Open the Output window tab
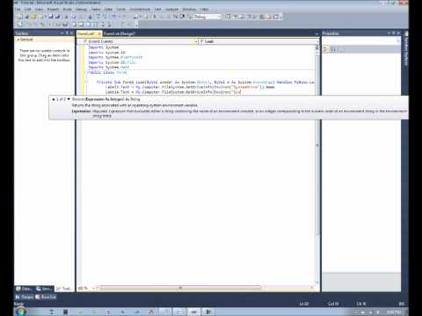Viewport: 422px width, 316px height. pyautogui.click(x=25, y=298)
